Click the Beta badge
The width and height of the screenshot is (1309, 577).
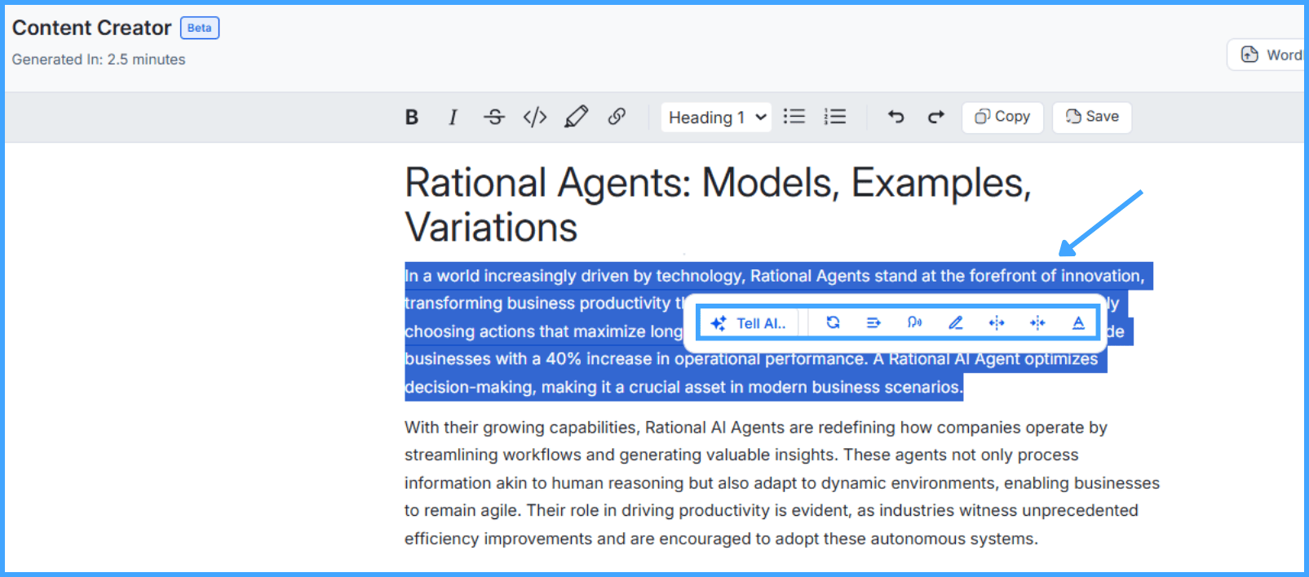point(200,28)
